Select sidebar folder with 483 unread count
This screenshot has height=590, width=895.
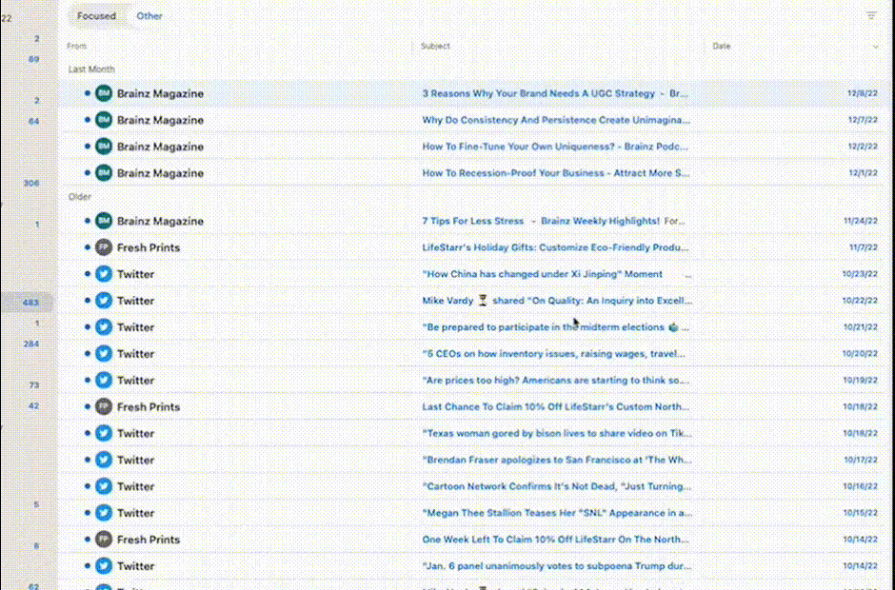[x=28, y=303]
